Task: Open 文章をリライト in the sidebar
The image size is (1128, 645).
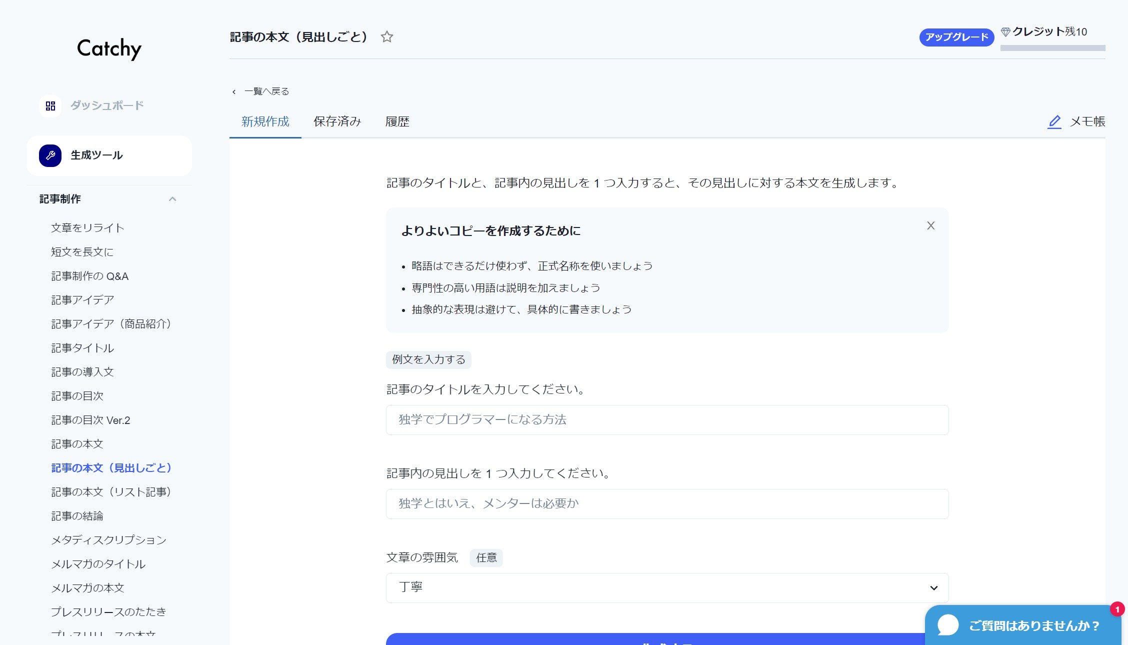Action: click(87, 228)
